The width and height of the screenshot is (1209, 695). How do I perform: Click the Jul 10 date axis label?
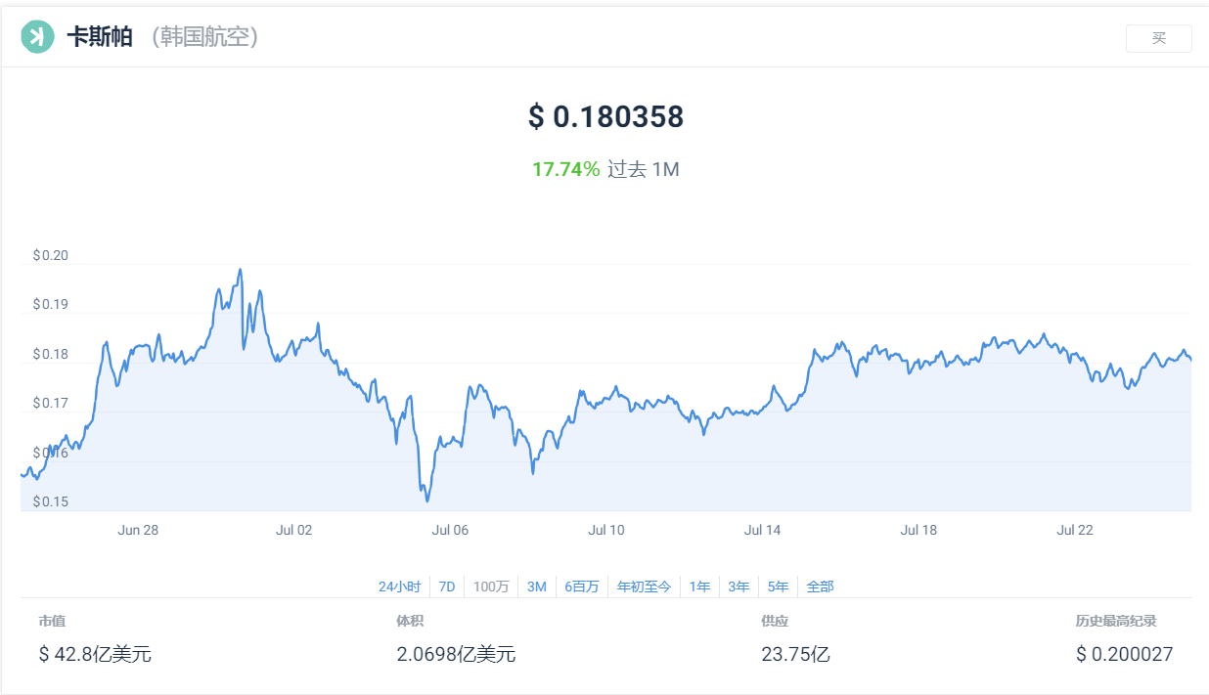coord(605,530)
